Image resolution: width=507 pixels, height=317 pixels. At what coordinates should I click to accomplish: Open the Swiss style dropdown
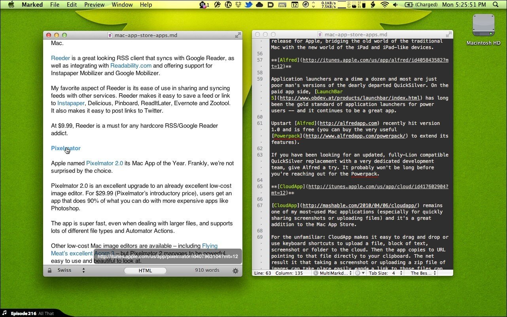[x=71, y=270]
